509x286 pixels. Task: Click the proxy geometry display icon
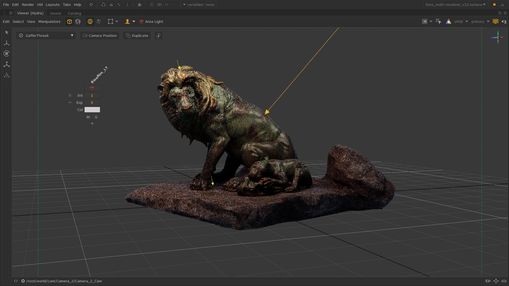99,21
